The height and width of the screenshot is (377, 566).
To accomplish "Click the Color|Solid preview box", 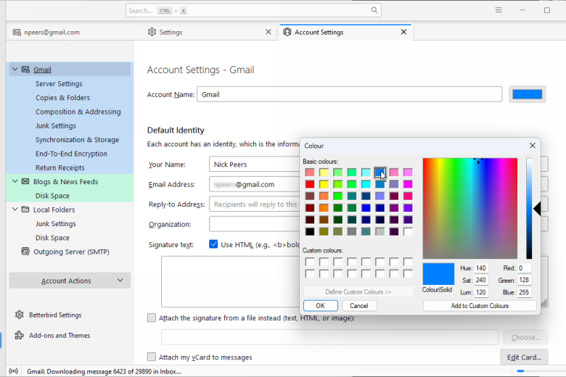I will (438, 274).
